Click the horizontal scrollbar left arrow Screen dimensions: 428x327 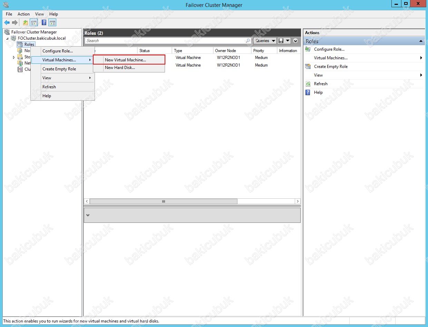(x=87, y=201)
